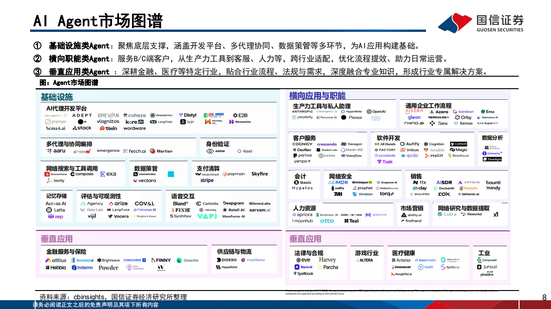Click the '横向应用与职能' section heading
Viewport: 551px width, 309px height.
click(317, 96)
